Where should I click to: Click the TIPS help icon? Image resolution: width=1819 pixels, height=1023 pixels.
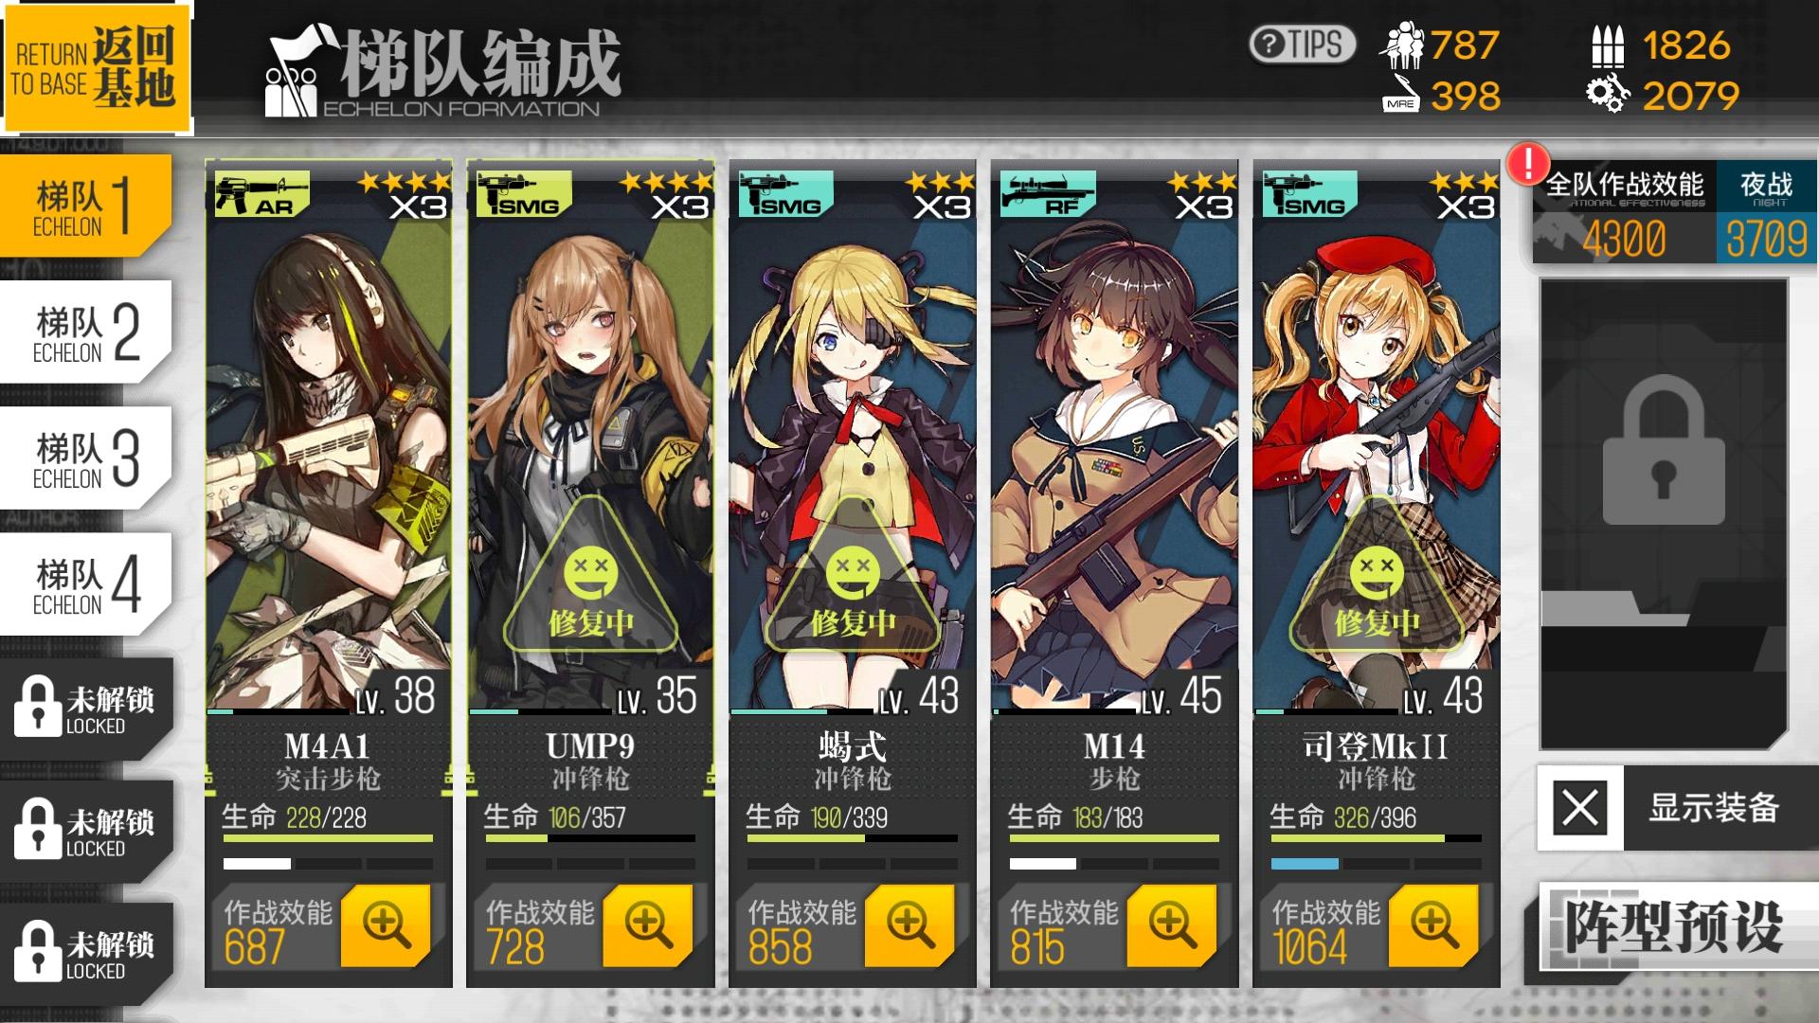tap(1303, 45)
